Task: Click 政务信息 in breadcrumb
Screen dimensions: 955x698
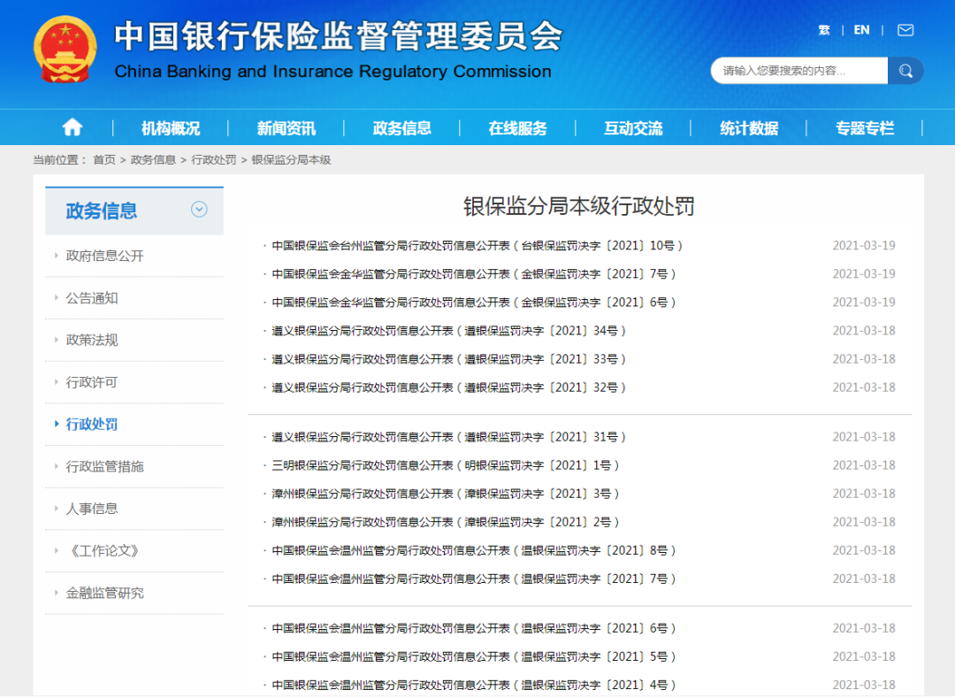Action: coord(153,159)
